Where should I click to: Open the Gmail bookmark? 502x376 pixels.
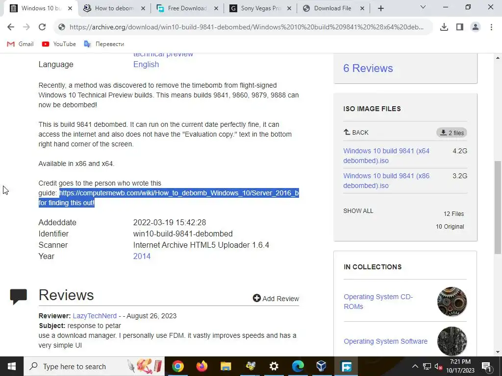click(20, 44)
